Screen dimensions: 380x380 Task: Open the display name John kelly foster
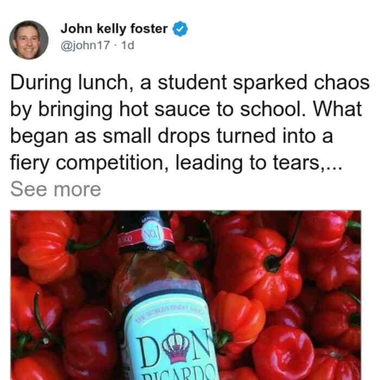(114, 29)
